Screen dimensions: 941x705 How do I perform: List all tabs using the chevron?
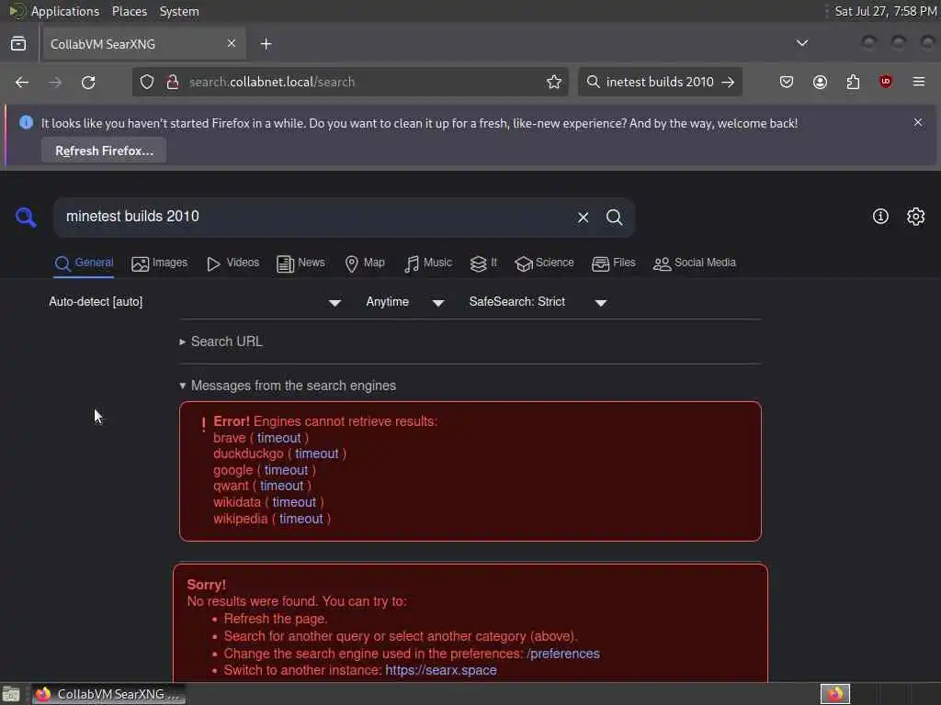click(801, 43)
